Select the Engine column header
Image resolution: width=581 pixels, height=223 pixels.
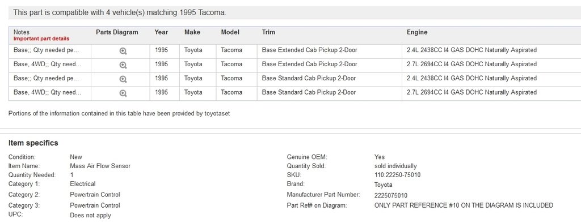[x=417, y=32]
